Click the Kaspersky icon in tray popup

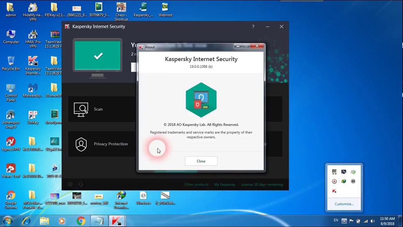point(334,191)
